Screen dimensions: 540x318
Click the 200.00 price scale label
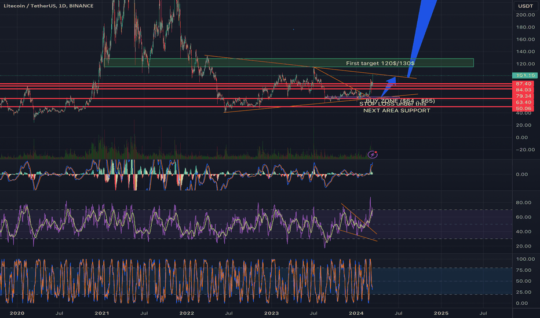(525, 15)
